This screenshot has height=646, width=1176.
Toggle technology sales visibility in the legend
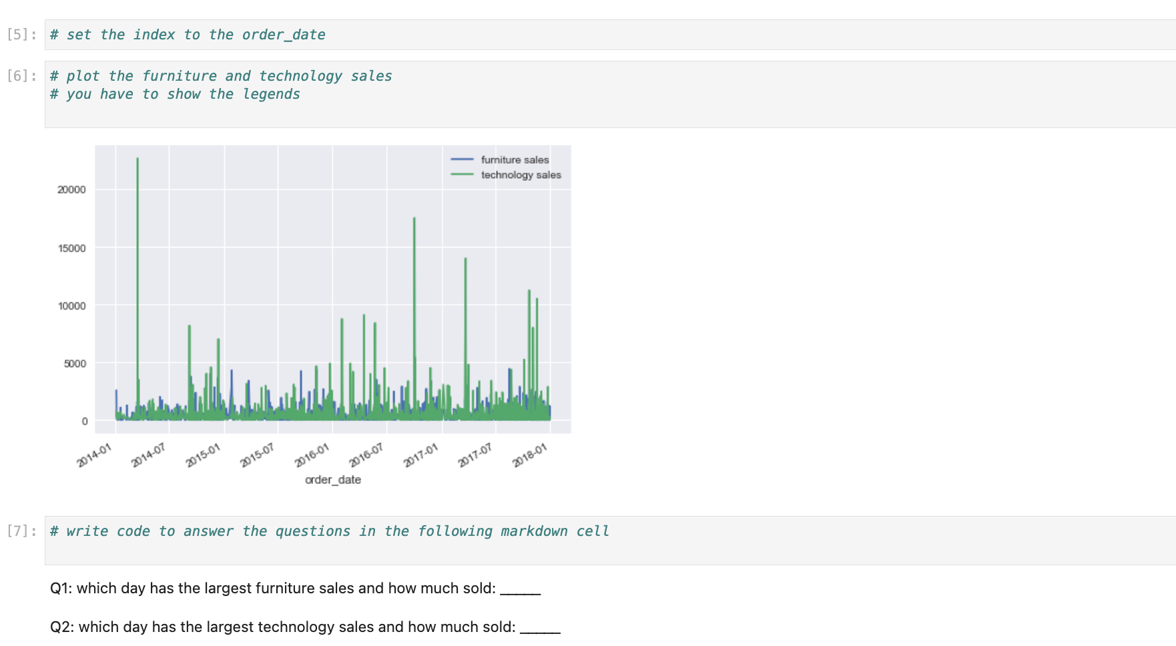[521, 175]
